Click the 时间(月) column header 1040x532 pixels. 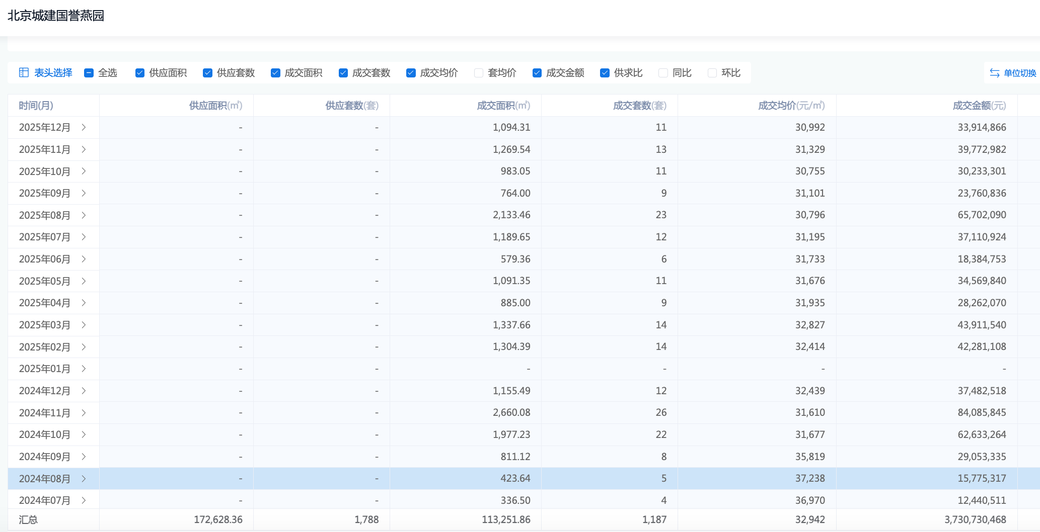tap(36, 106)
